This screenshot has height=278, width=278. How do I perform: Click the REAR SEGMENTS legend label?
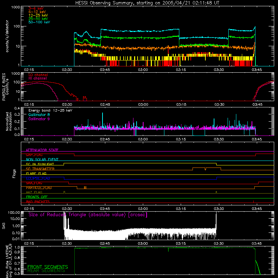click(46, 271)
